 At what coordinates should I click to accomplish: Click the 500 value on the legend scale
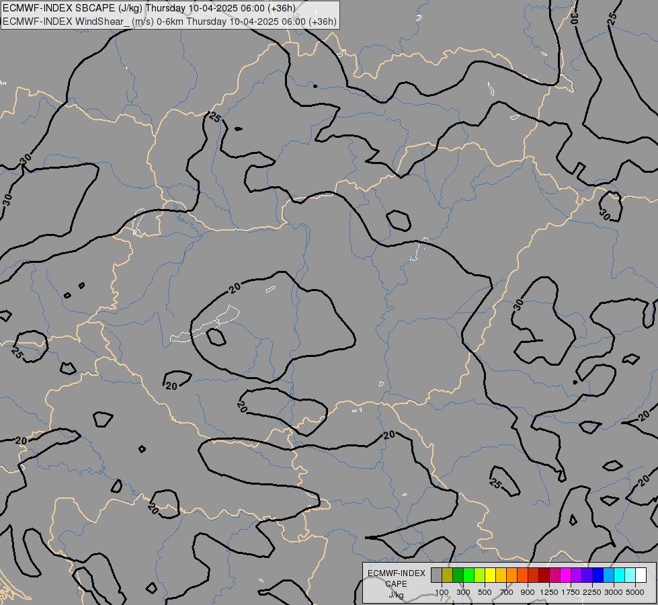485,592
